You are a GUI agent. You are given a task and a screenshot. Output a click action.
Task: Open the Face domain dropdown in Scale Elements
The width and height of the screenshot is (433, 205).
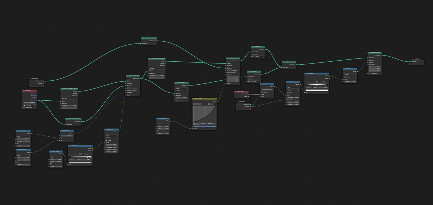click(181, 88)
